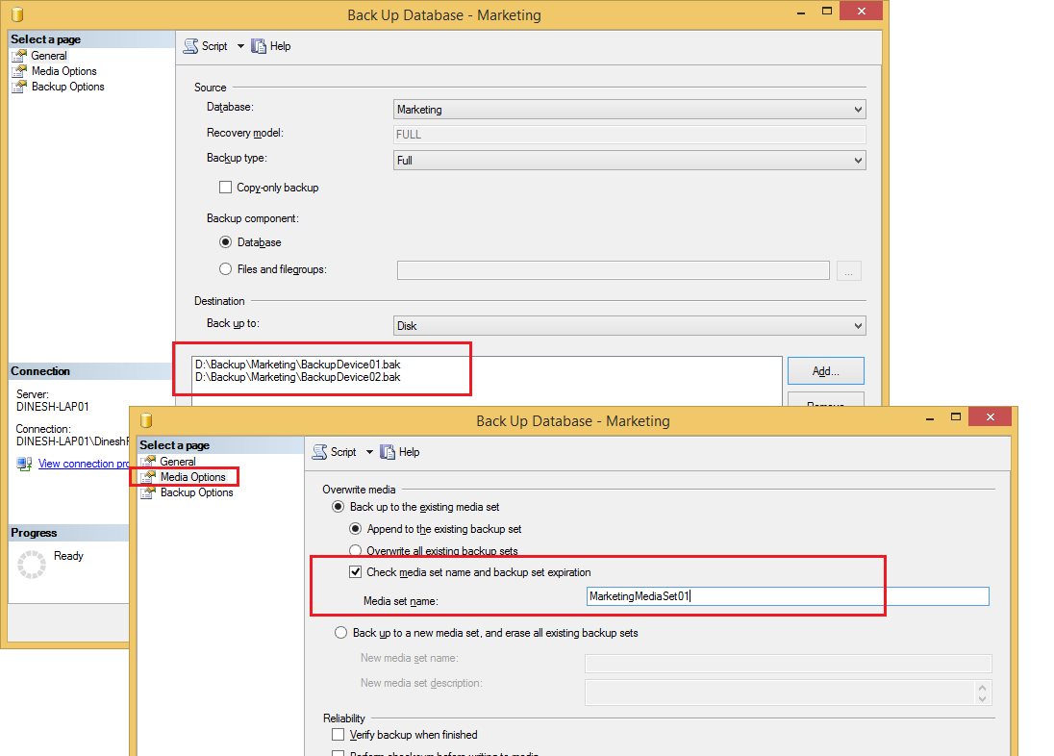Image resolution: width=1054 pixels, height=756 pixels.
Task: Enable the Copy-only backup checkbox
Action: click(225, 187)
